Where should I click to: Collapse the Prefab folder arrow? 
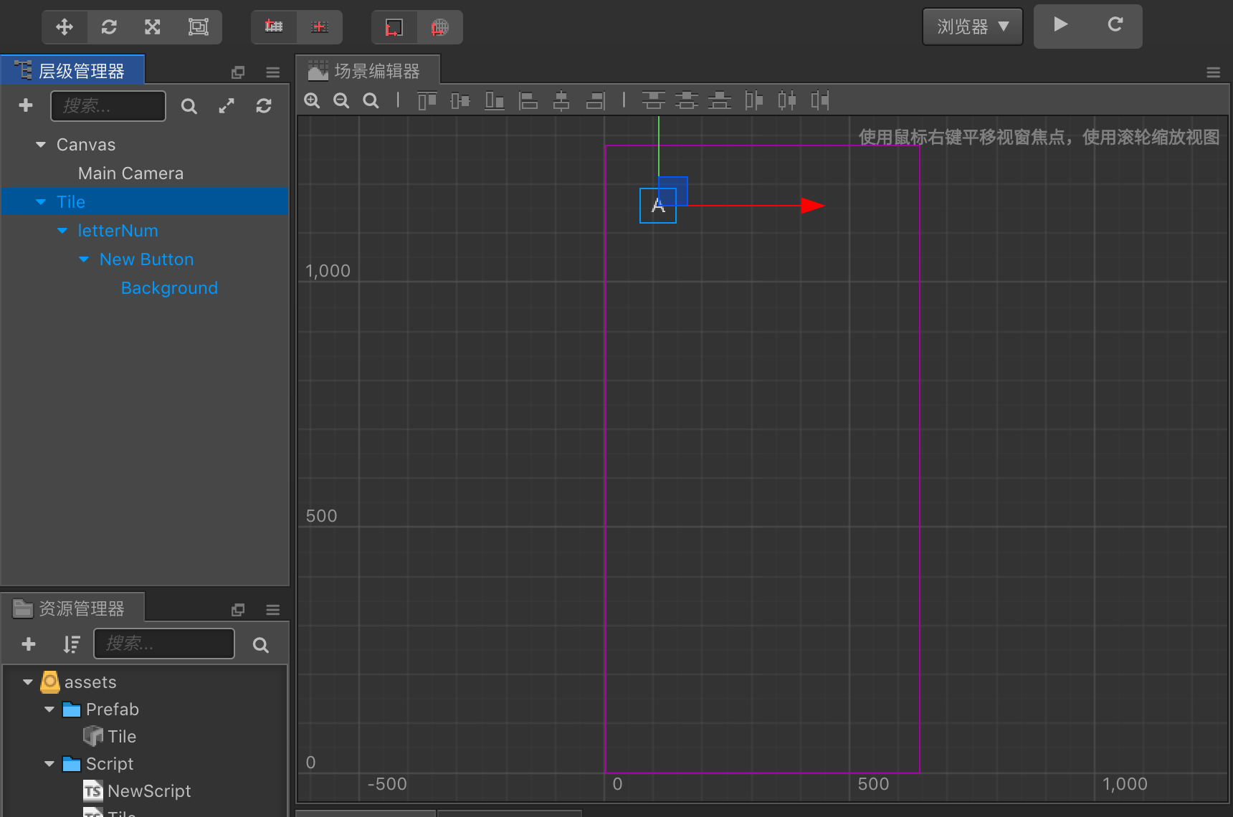point(49,709)
